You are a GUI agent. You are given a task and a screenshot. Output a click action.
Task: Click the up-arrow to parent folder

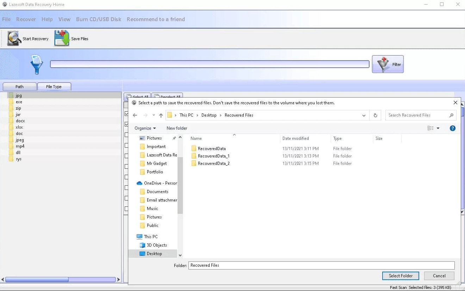pos(161,115)
